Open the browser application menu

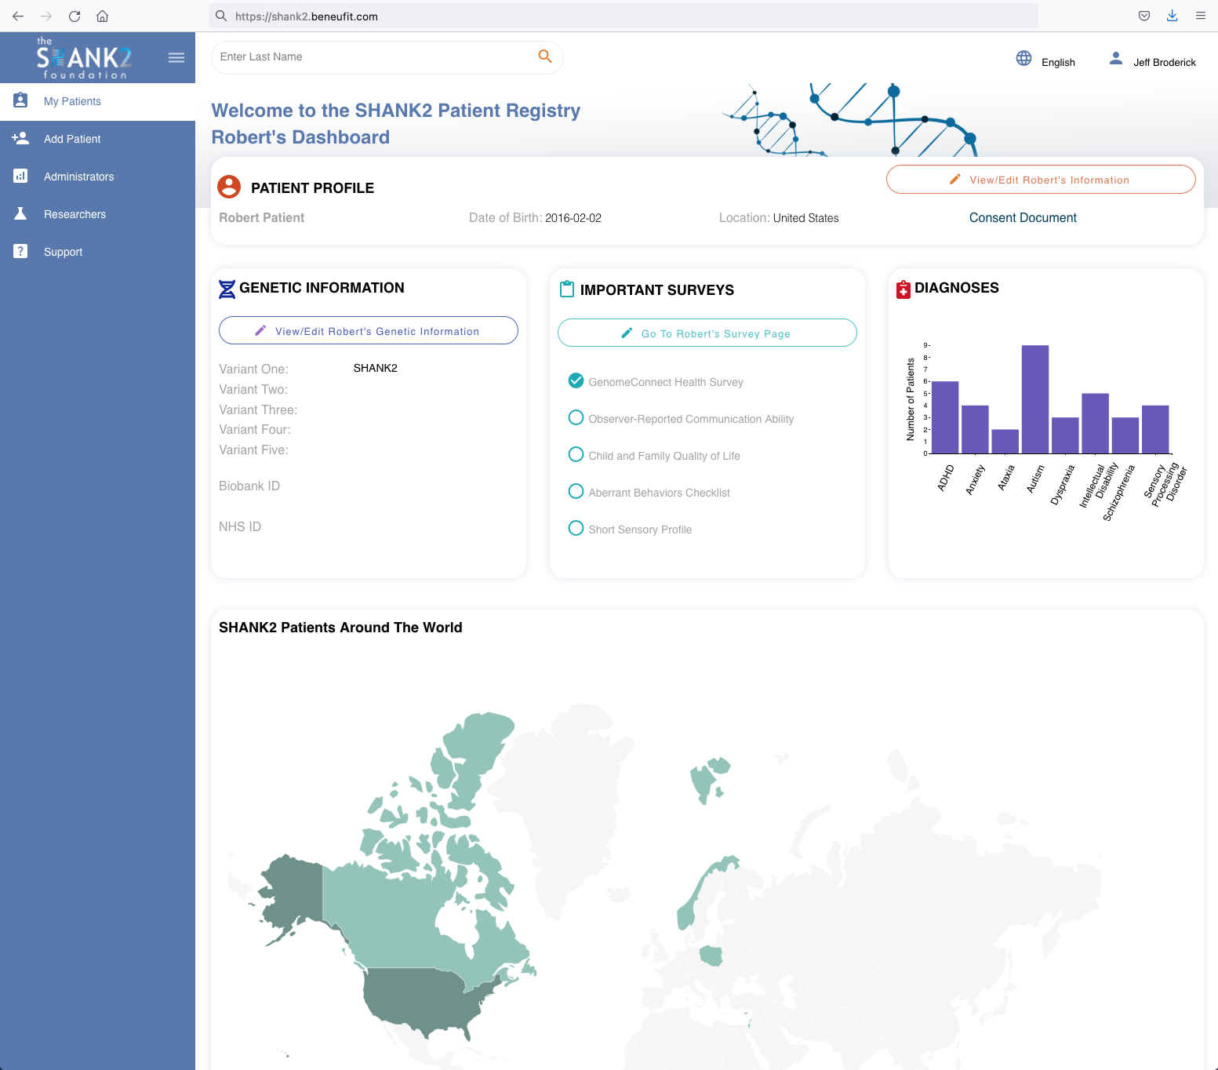coord(1200,16)
